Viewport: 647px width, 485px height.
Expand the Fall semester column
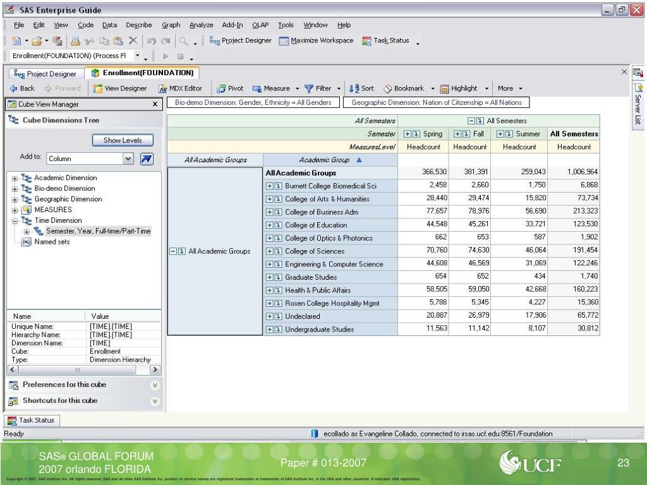(457, 134)
